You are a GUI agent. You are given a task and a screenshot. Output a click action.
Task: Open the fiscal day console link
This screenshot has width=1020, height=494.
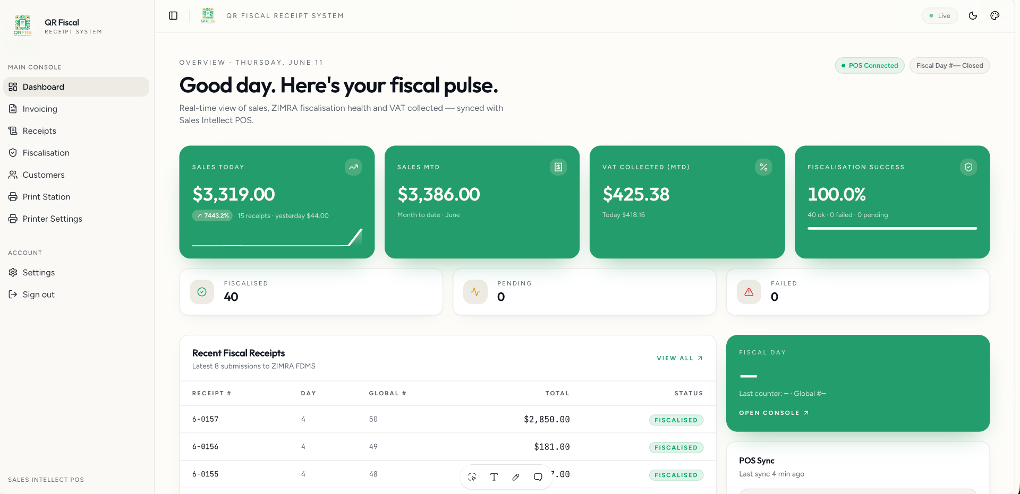774,413
